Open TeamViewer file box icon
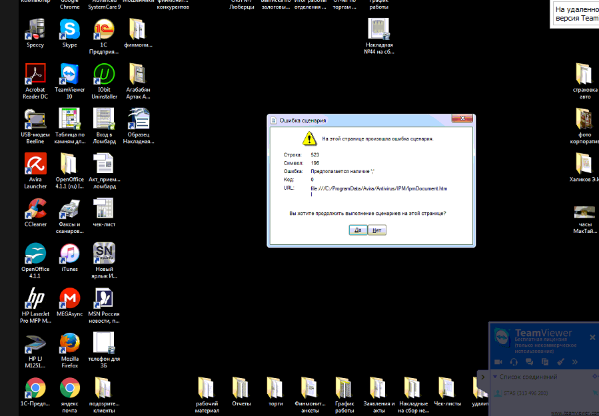 [545, 362]
